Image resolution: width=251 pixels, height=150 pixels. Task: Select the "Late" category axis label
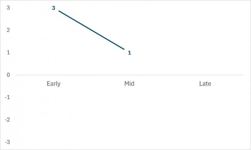[205, 84]
